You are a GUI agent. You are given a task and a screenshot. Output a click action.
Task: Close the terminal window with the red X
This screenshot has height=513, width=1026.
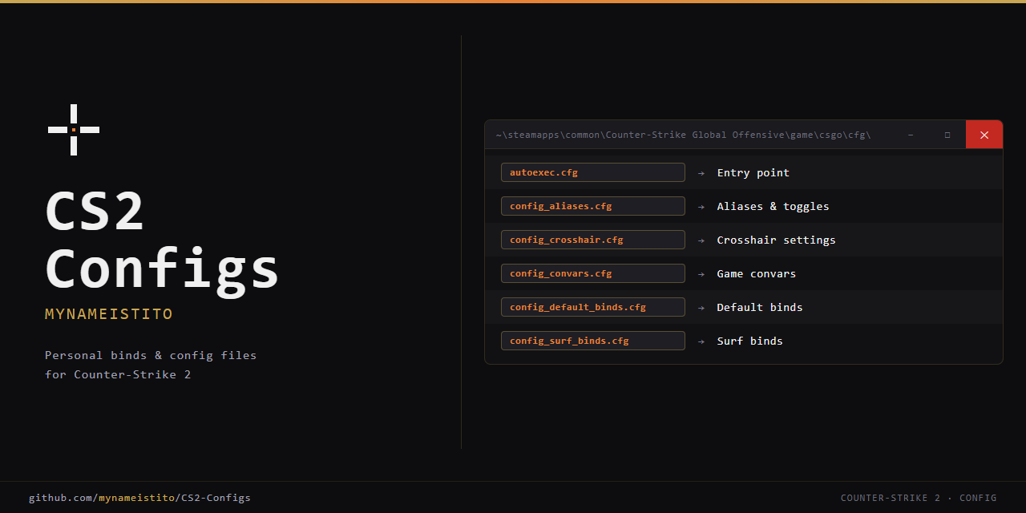(984, 135)
